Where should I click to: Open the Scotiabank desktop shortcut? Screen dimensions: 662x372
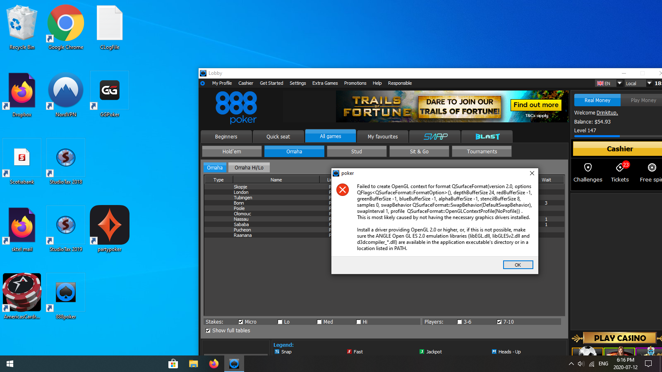[22, 162]
